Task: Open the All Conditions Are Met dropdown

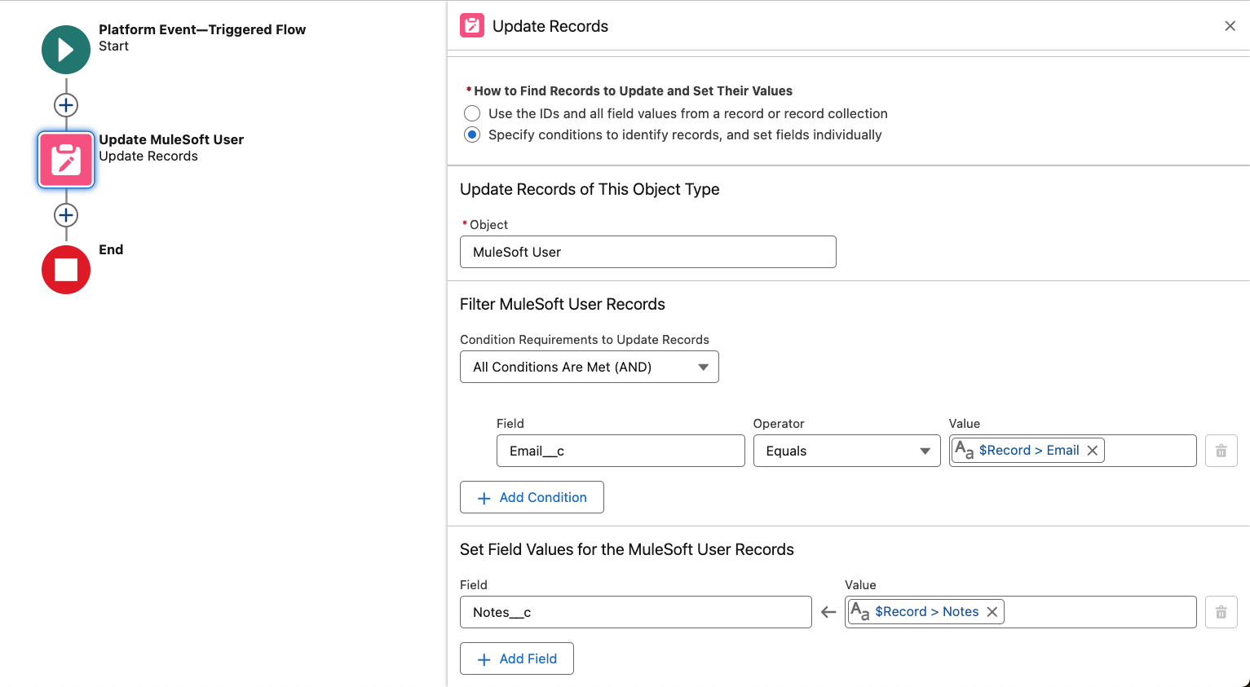Action: [x=589, y=367]
